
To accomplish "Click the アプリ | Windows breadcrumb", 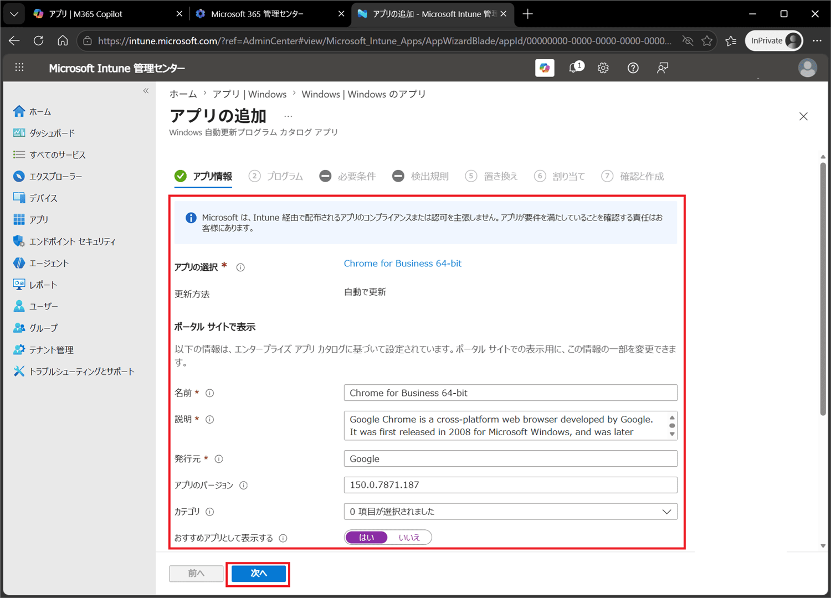I will tap(249, 94).
